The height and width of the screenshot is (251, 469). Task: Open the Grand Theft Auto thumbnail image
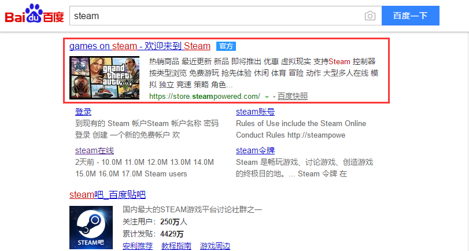click(105, 77)
